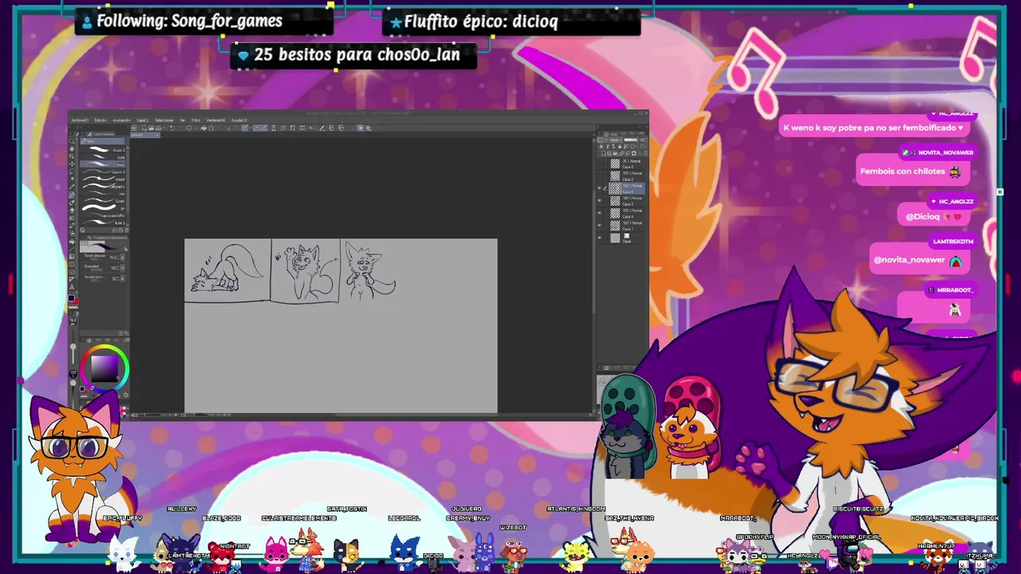Open the Ventana menu
The width and height of the screenshot is (1021, 574).
tap(215, 120)
